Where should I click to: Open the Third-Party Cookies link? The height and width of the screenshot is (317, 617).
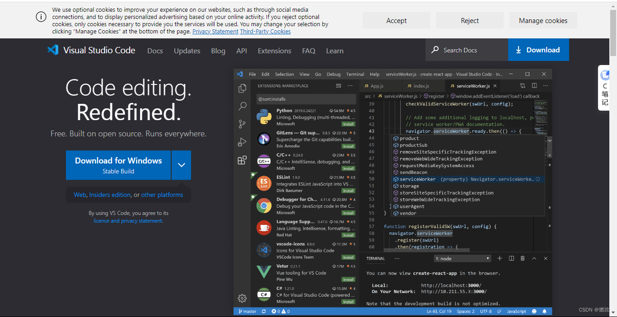(x=265, y=32)
